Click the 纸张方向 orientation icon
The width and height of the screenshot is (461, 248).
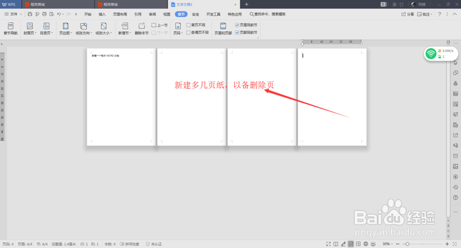pyautogui.click(x=83, y=26)
